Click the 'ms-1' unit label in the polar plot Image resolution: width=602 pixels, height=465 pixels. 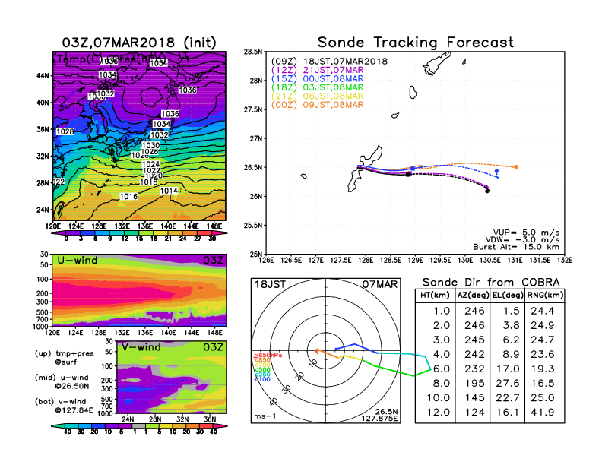pyautogui.click(x=265, y=416)
